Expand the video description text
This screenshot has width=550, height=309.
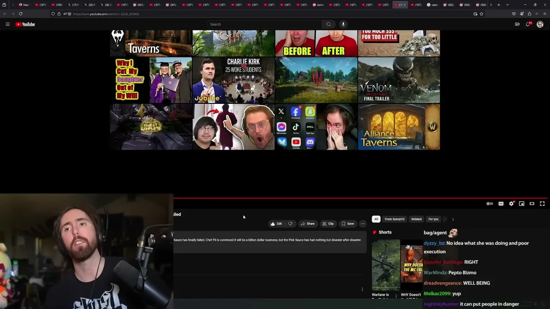270,241
